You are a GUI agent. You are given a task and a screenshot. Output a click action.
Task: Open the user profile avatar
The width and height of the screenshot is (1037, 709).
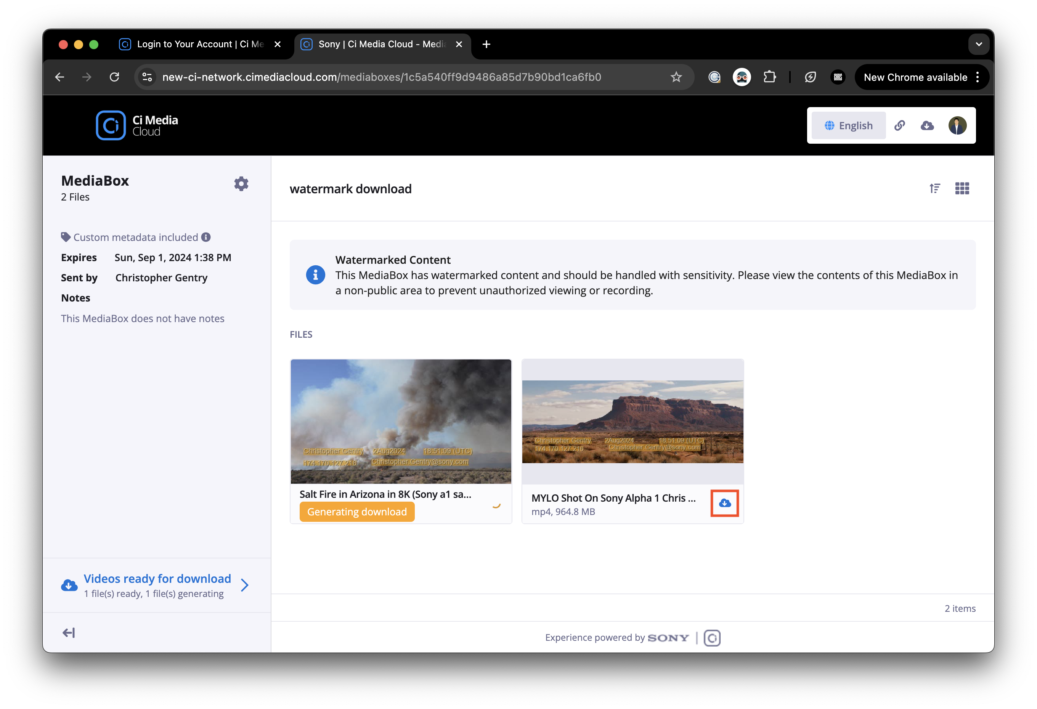pos(958,125)
